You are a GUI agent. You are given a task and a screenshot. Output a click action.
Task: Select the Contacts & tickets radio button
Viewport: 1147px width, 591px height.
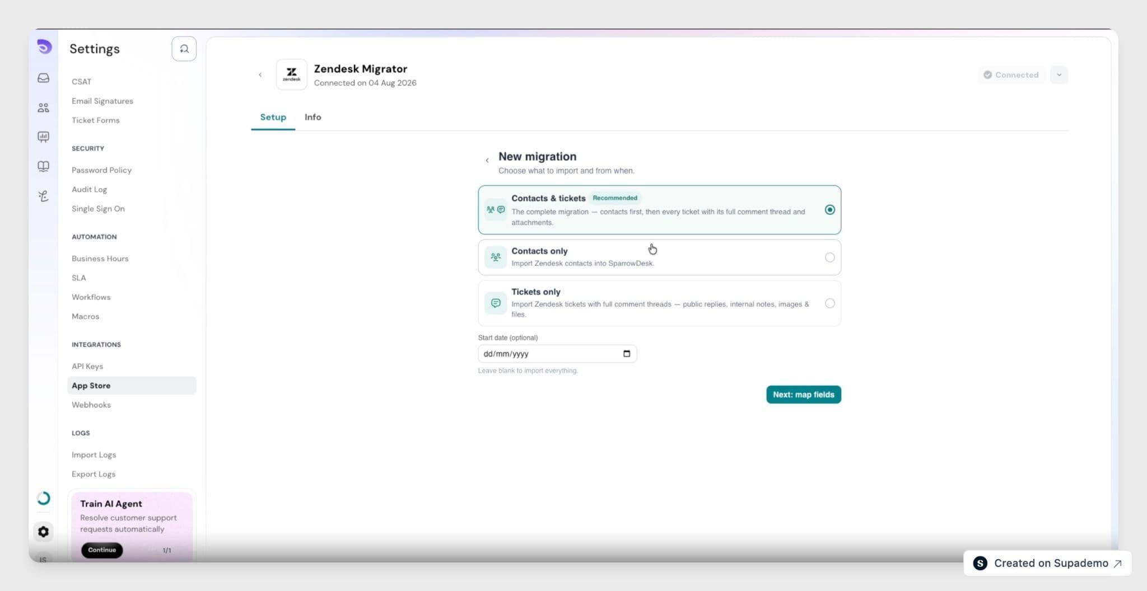[x=830, y=210]
